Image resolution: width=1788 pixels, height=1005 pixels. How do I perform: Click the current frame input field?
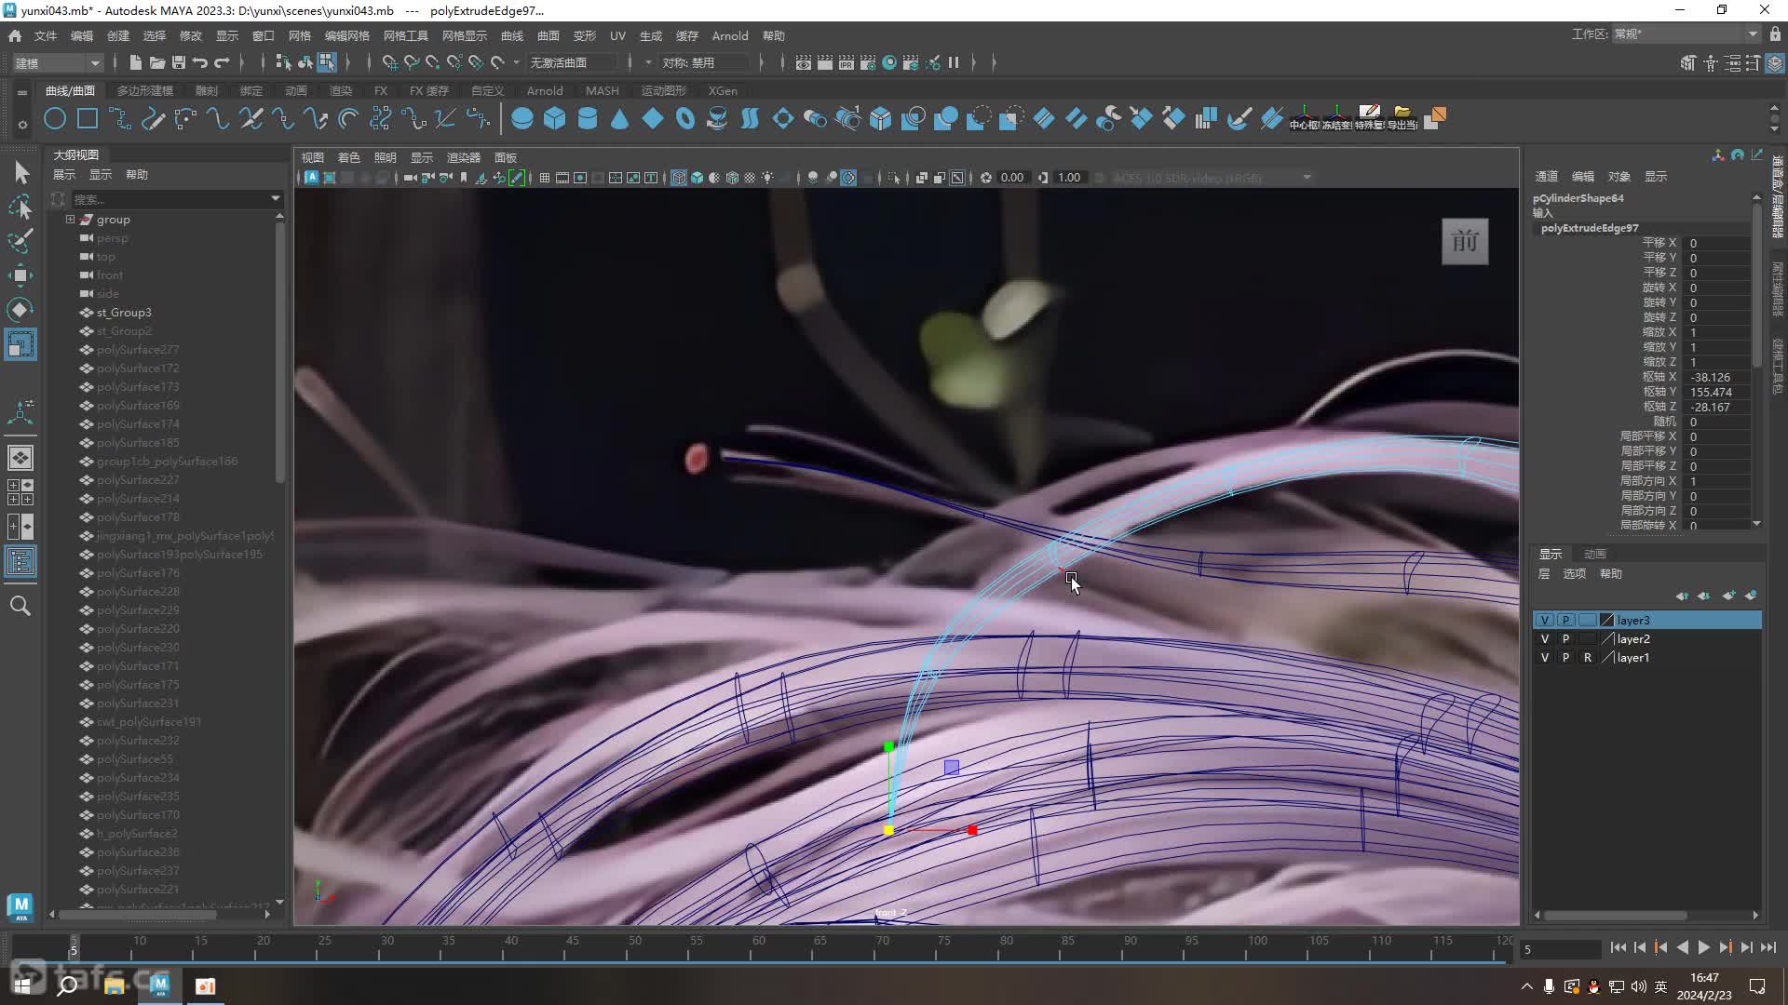[1560, 949]
